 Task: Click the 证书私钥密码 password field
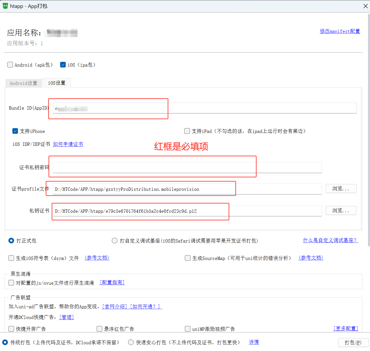(x=187, y=167)
